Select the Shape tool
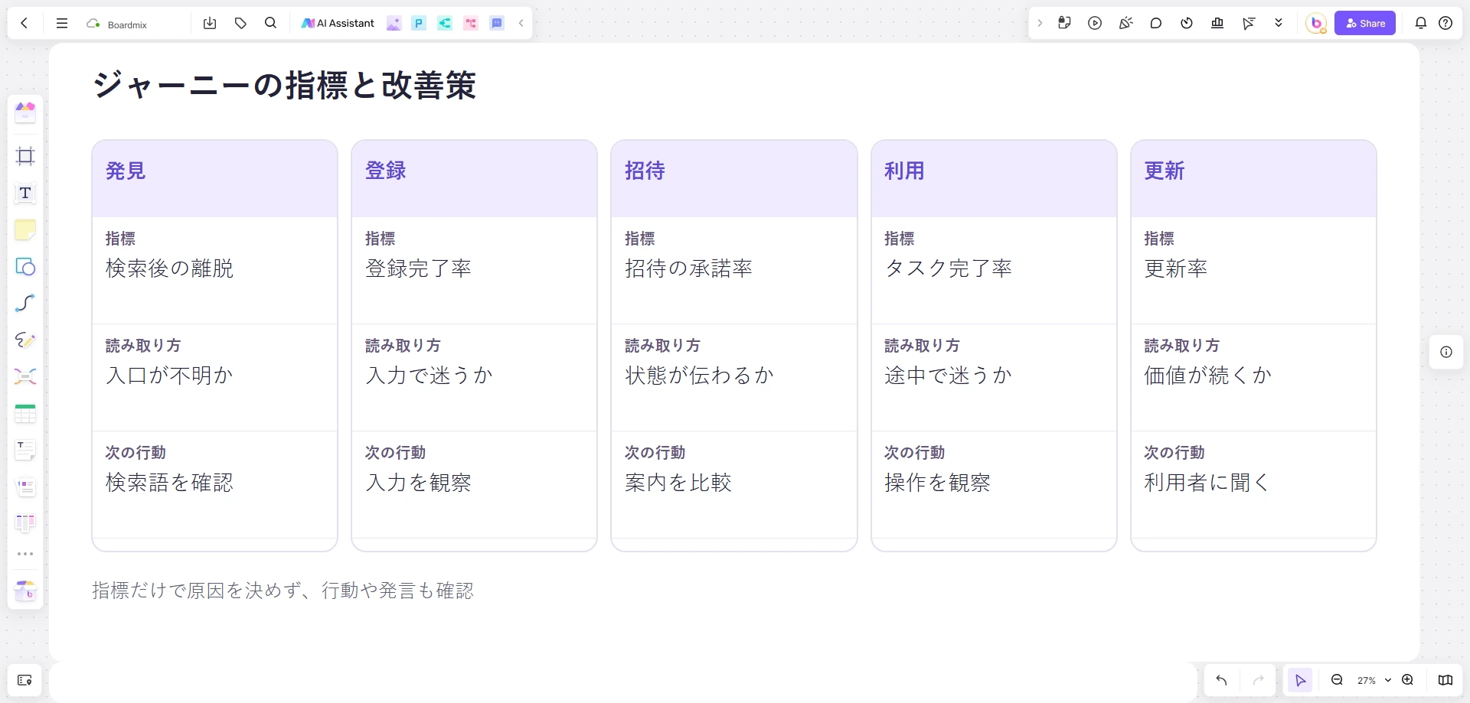The width and height of the screenshot is (1470, 703). point(25,266)
